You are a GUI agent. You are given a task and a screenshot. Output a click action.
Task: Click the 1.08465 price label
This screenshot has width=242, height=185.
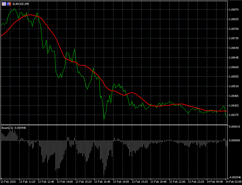[234, 96]
